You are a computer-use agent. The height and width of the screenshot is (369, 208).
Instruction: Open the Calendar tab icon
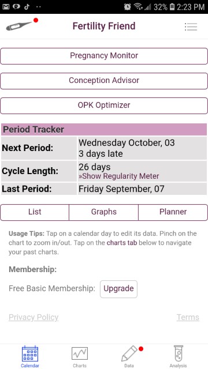coord(30,353)
